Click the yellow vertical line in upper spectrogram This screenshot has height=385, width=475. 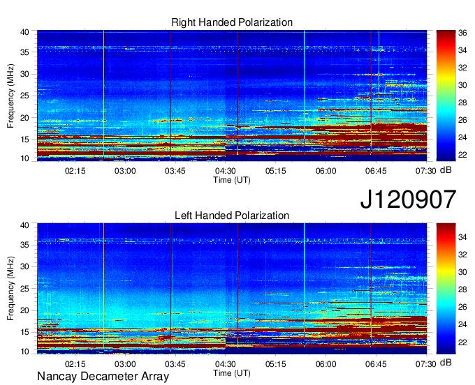(x=103, y=93)
